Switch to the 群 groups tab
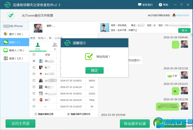193x130 pixels. click(x=55, y=46)
